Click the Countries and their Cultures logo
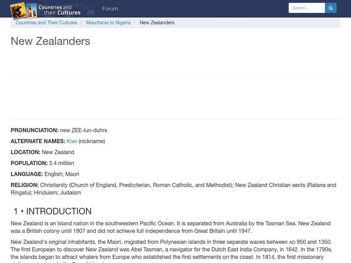This screenshot has height=263, width=351. pos(46,10)
